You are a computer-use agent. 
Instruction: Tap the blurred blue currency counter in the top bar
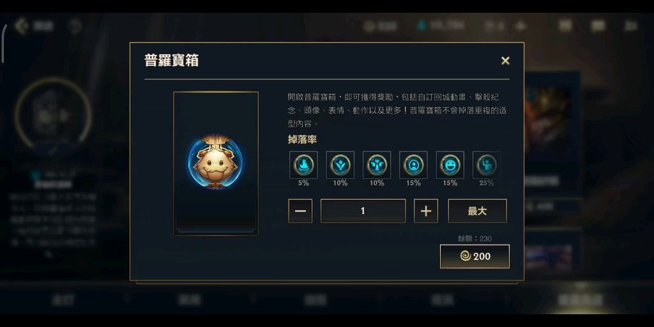[441, 26]
